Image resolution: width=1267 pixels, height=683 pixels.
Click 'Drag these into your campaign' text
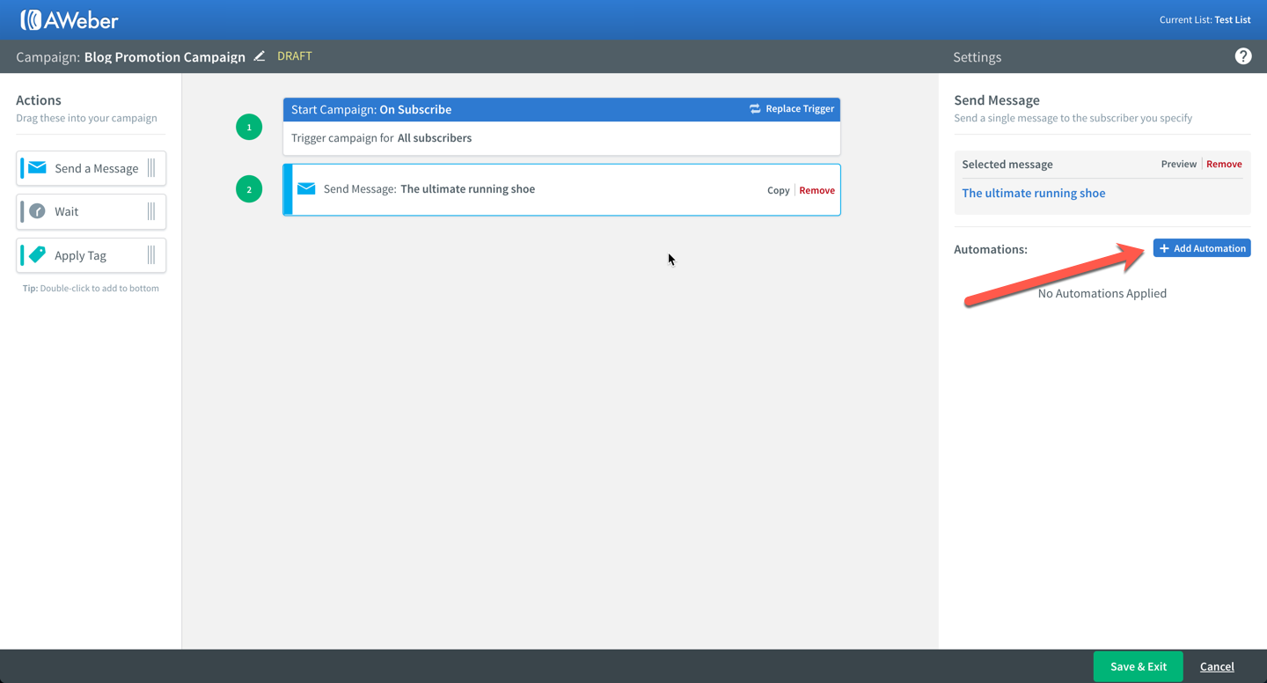86,118
